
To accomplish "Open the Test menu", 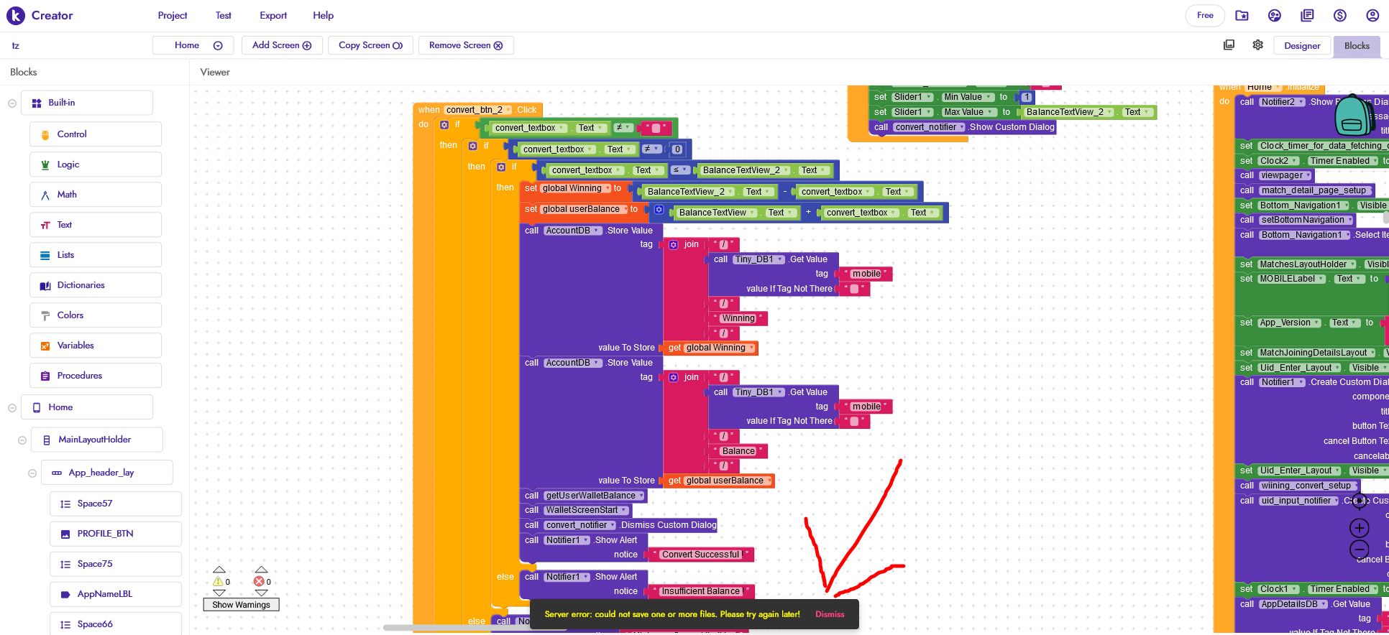I will pos(224,15).
